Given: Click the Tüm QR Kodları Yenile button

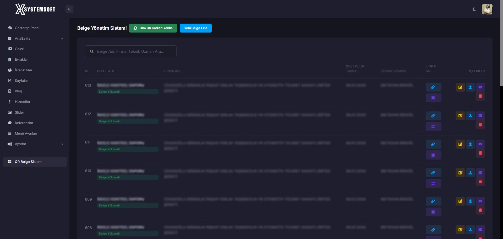Looking at the screenshot, I should tap(153, 28).
